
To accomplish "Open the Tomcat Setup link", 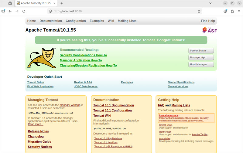I will point(36,82).
